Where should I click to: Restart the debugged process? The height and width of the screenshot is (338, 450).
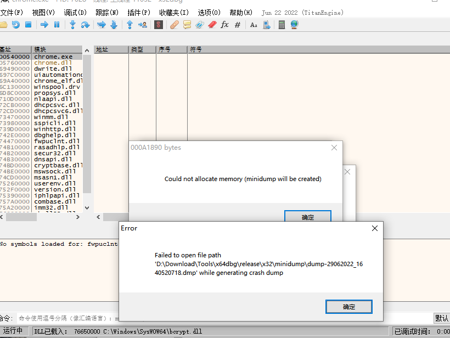click(x=16, y=25)
